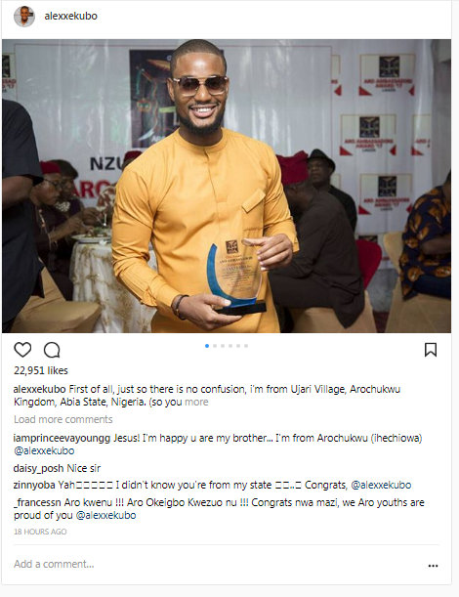View the 22,951 likes list

(x=41, y=370)
